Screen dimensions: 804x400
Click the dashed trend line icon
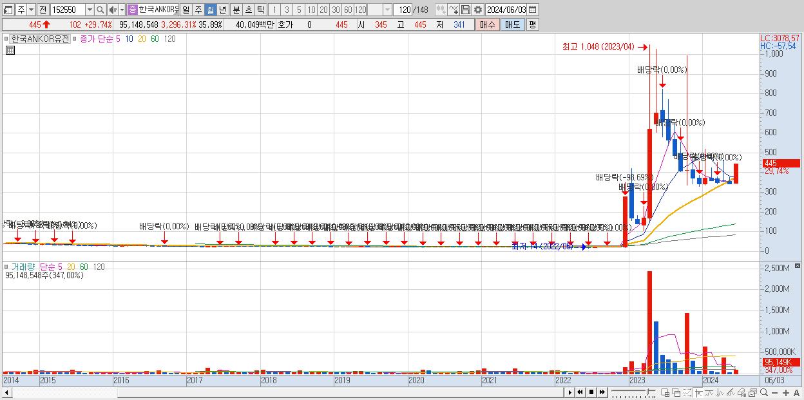[x=687, y=392]
